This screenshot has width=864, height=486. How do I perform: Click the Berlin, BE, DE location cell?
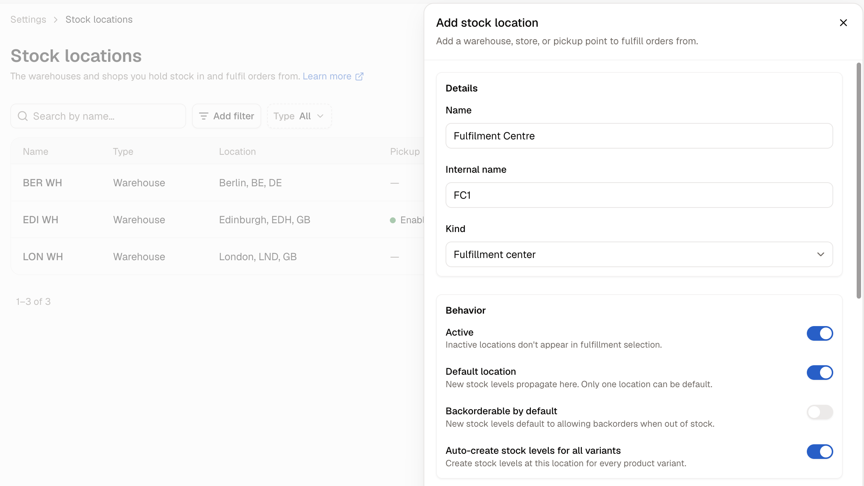click(x=250, y=183)
